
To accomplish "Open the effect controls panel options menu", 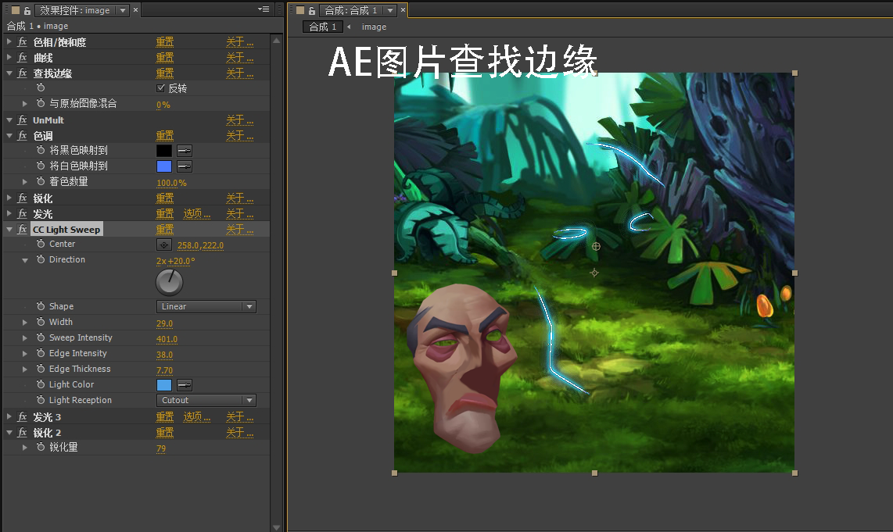I will [263, 9].
